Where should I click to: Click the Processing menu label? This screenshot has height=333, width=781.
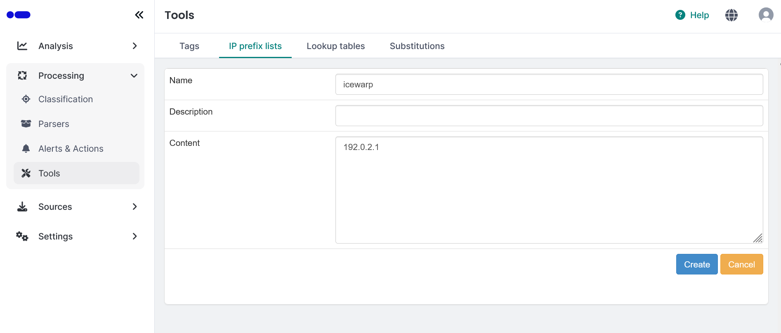pos(61,75)
